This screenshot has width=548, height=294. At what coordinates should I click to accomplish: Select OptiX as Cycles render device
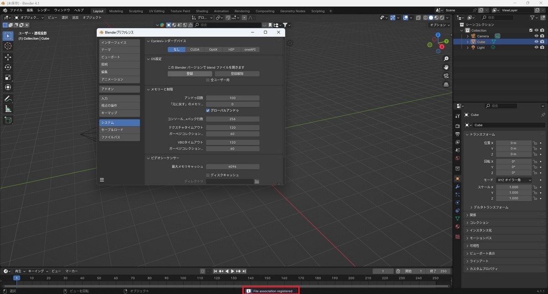point(213,49)
